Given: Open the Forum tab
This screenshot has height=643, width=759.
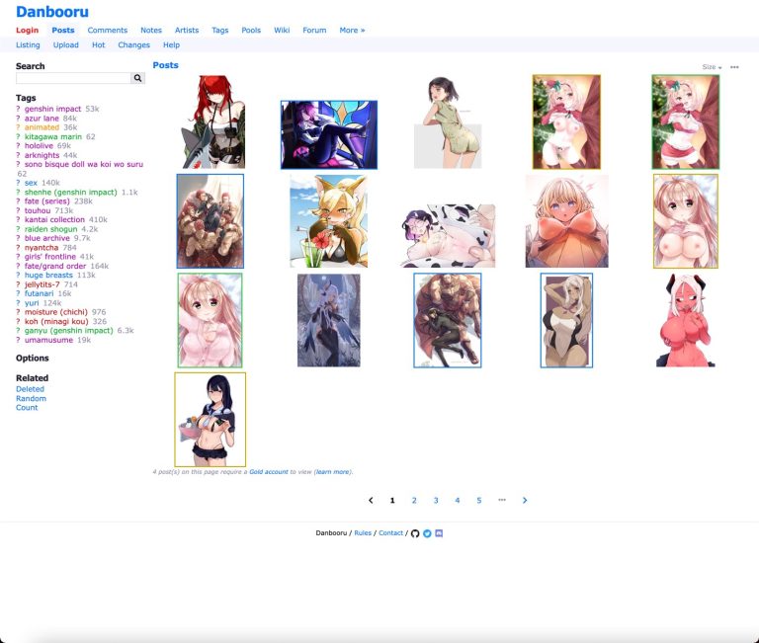Looking at the screenshot, I should click(x=314, y=30).
